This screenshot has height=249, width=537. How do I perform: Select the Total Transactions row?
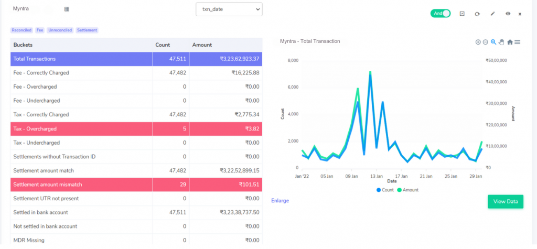136,59
